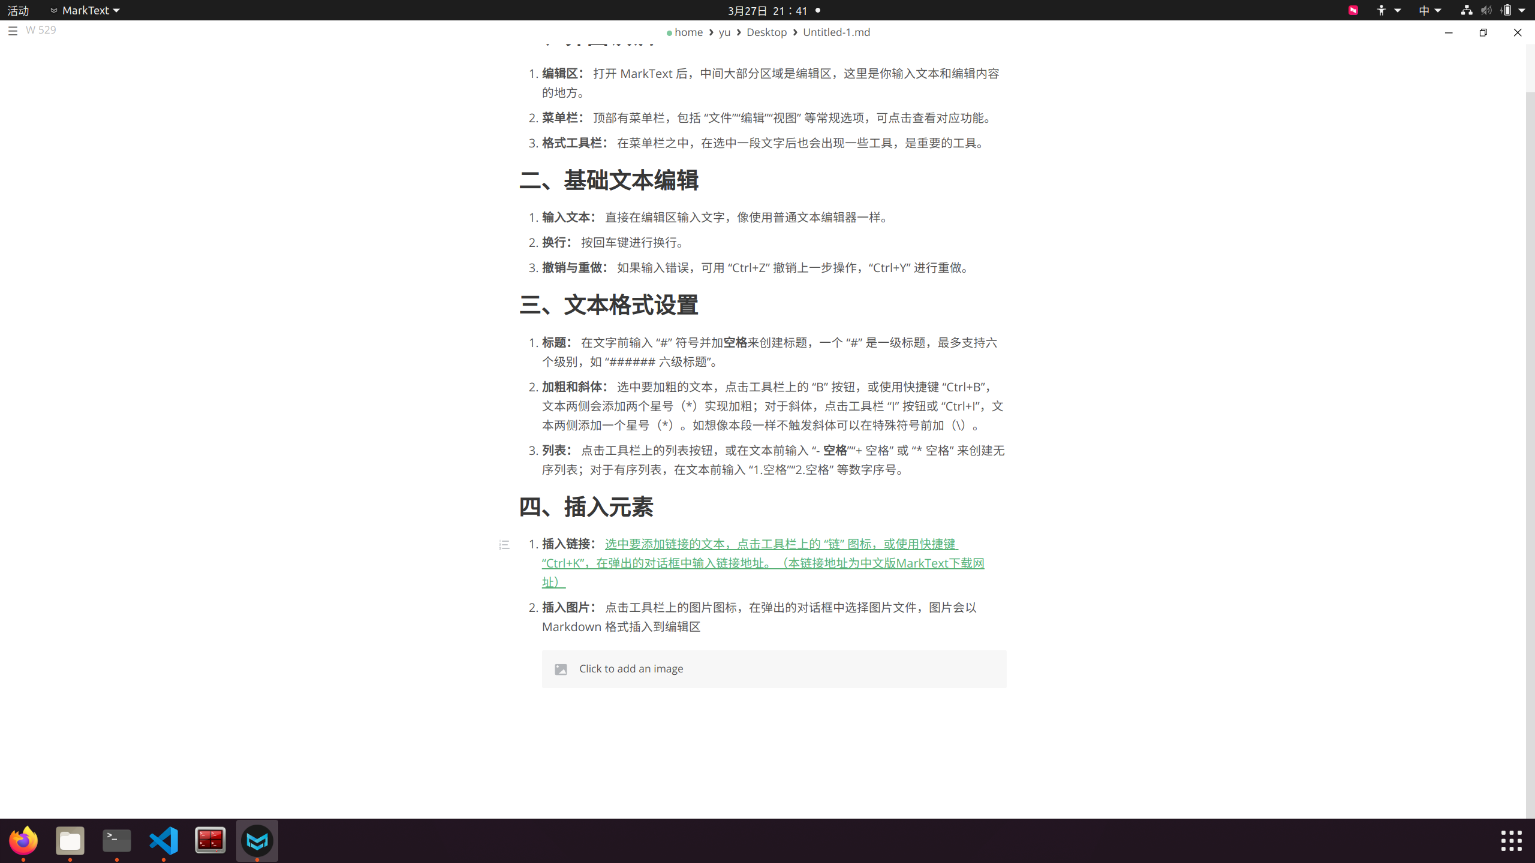Open the Files manager dock icon
Screen dimensions: 1535x863
pyautogui.click(x=70, y=840)
